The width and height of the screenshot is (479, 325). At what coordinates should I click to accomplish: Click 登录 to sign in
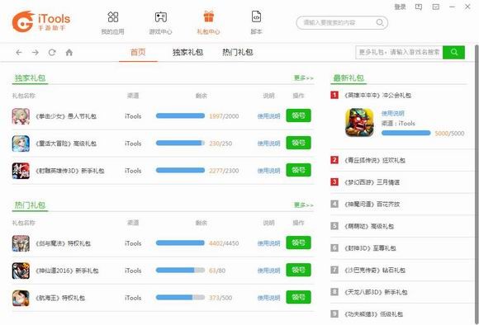pos(400,7)
